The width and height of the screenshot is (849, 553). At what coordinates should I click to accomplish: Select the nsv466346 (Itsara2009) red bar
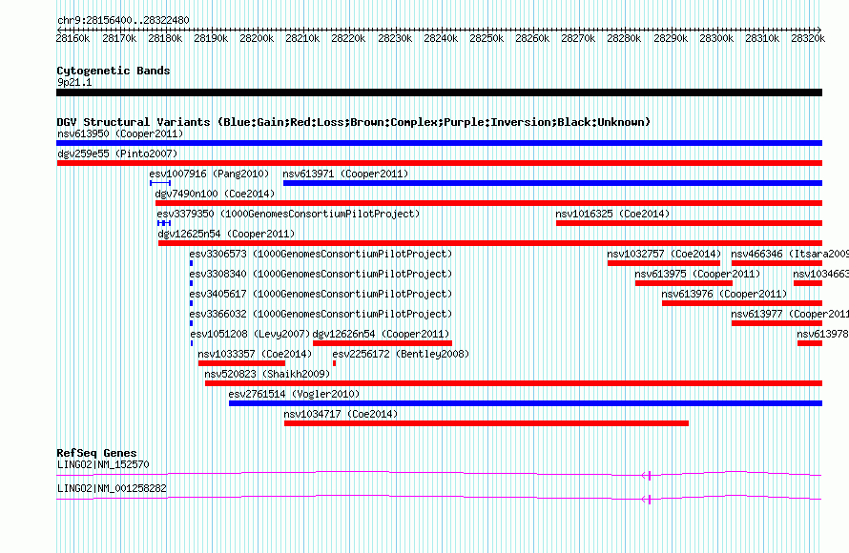pos(777,263)
